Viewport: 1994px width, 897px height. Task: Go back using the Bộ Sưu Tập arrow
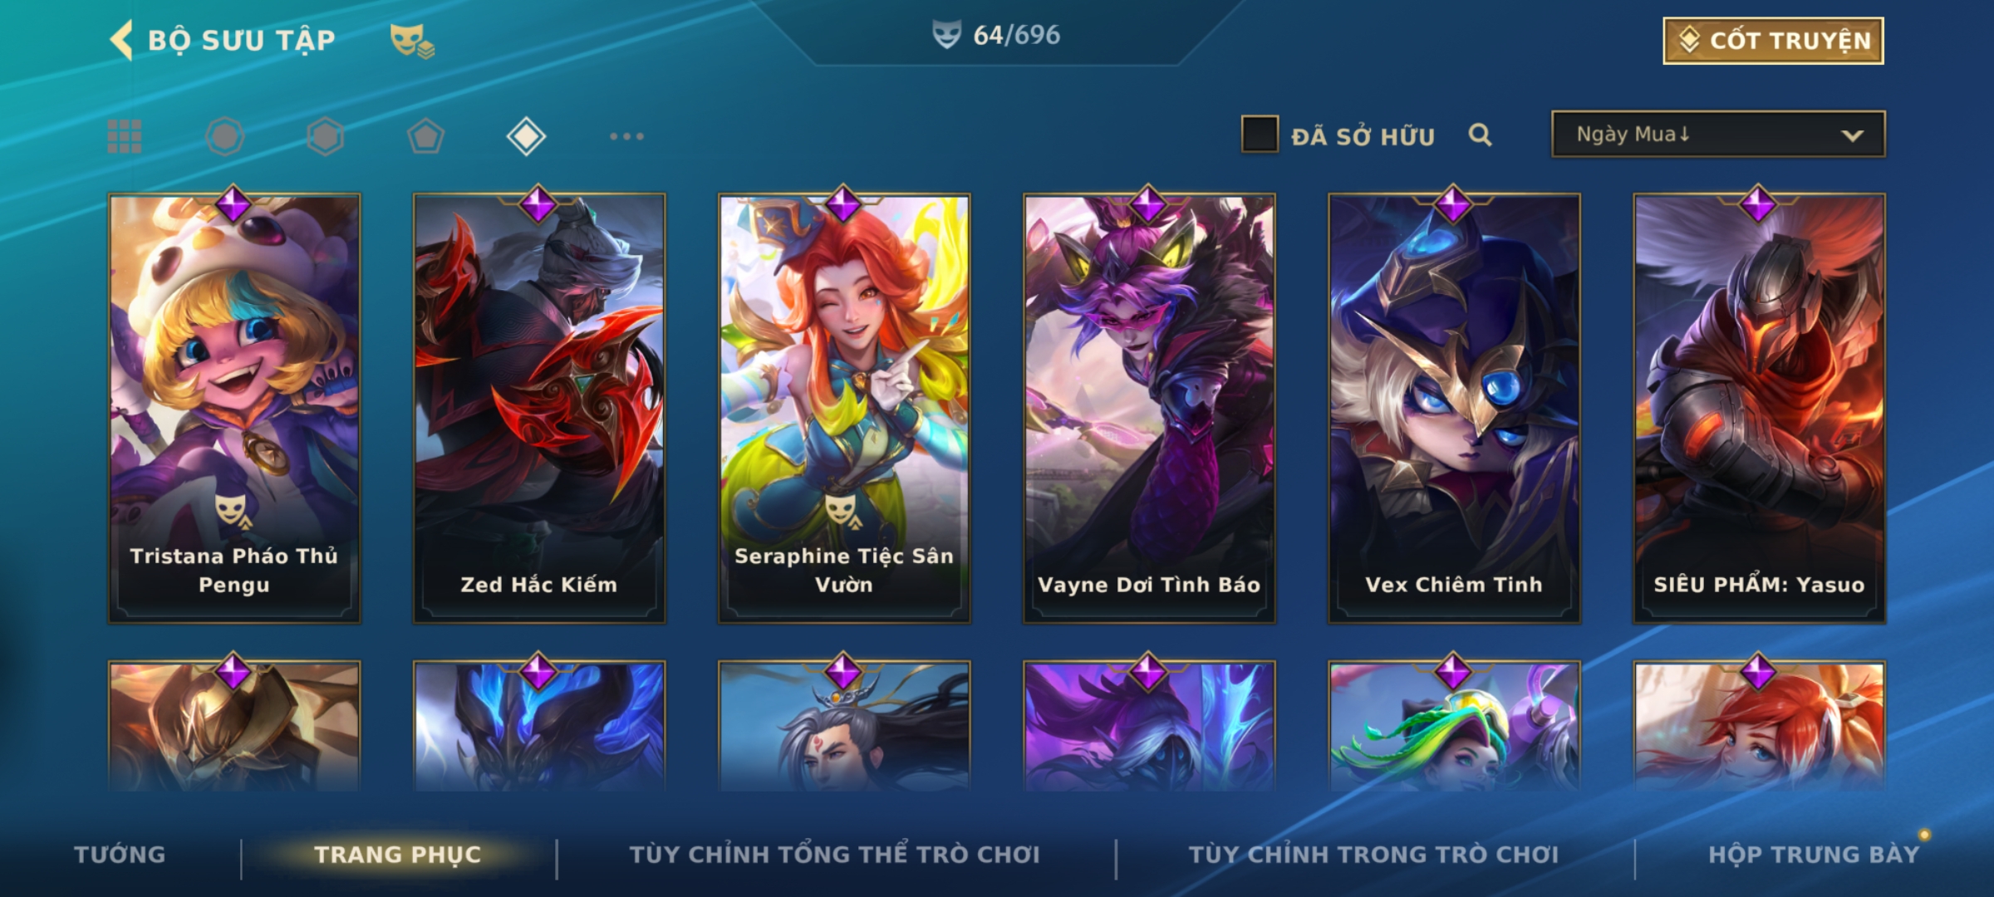(x=121, y=40)
